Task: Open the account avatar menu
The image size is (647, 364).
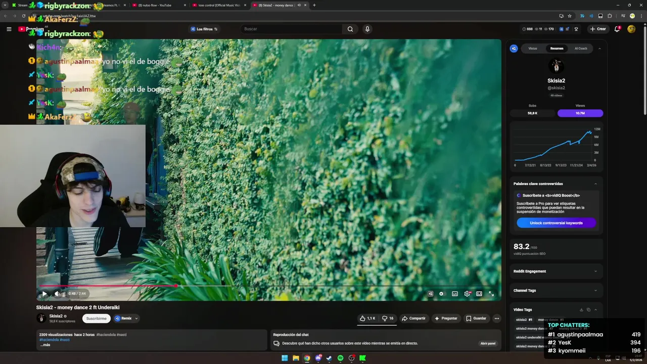Action: point(631,29)
